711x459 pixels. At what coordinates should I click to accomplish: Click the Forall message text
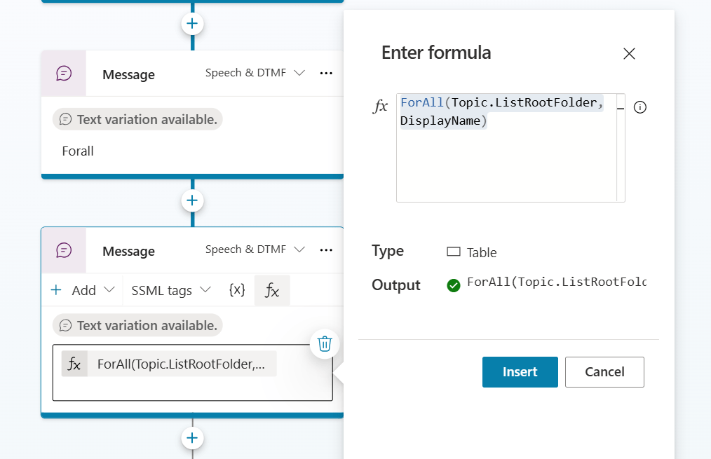pos(78,151)
